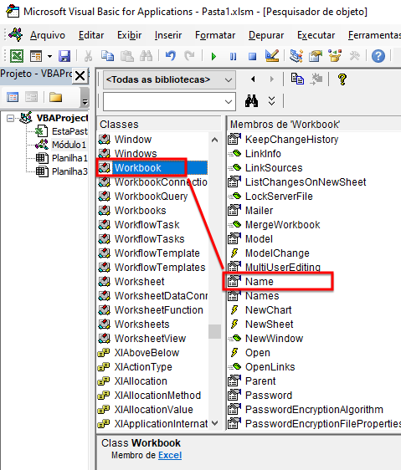The width and height of the screenshot is (401, 470).
Task: Click the Break (pause) toolbar icon
Action: click(x=233, y=56)
